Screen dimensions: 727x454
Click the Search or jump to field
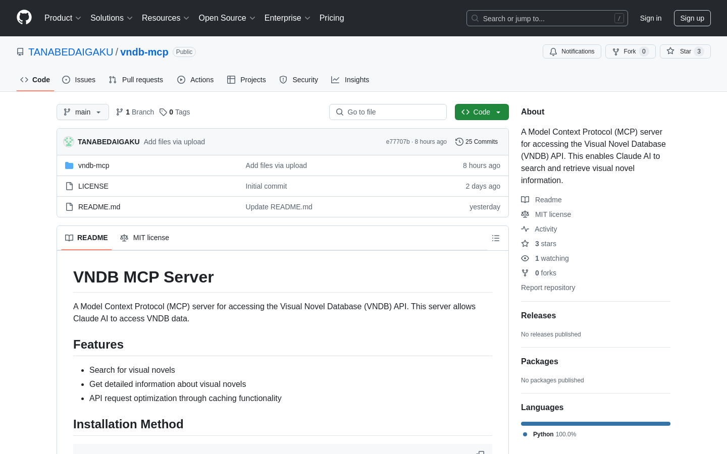pyautogui.click(x=547, y=18)
